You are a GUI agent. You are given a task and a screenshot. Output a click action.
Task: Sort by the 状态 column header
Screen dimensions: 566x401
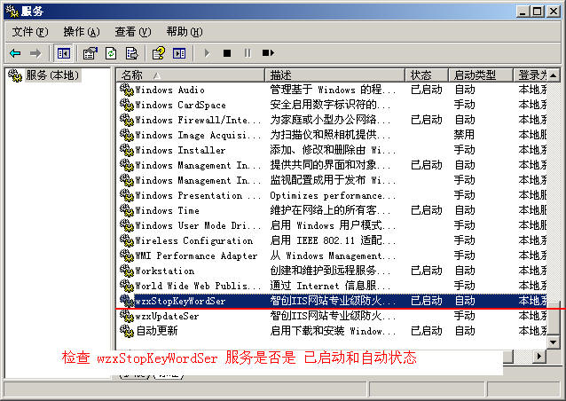[427, 75]
